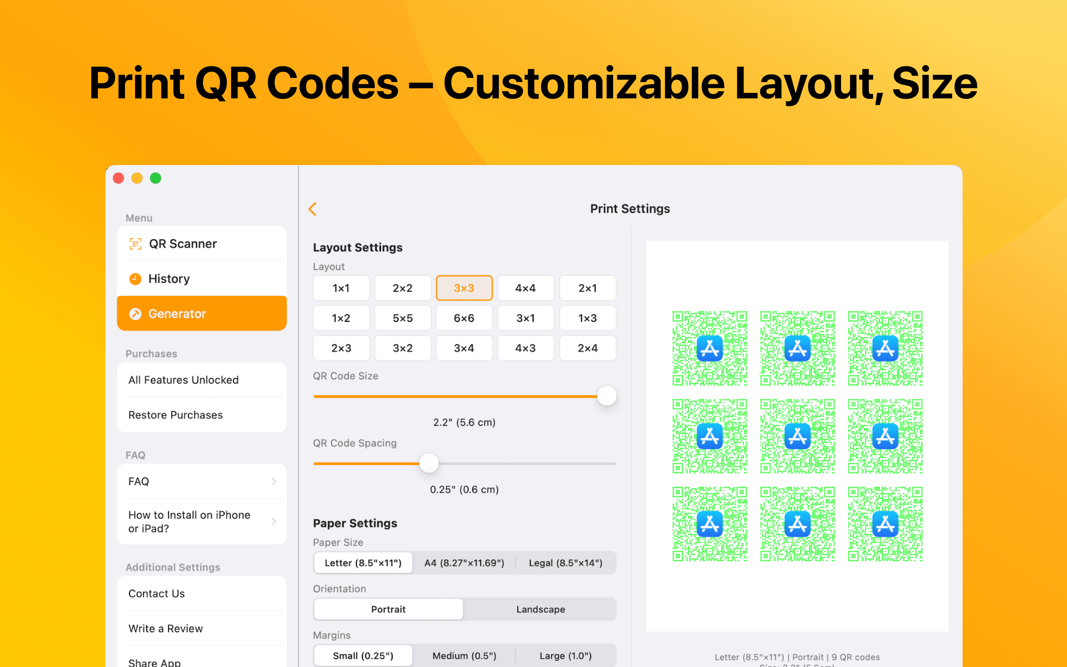Click the green fullscreen window button
Image resolution: width=1067 pixels, height=667 pixels.
pos(155,178)
